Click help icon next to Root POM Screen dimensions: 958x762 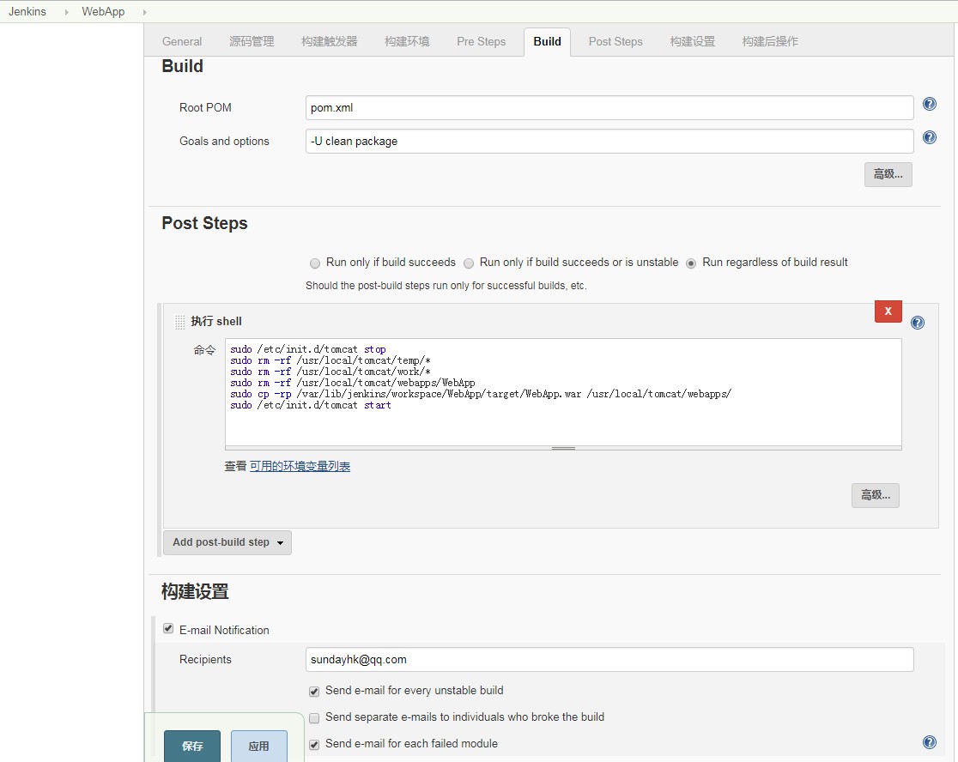click(929, 105)
